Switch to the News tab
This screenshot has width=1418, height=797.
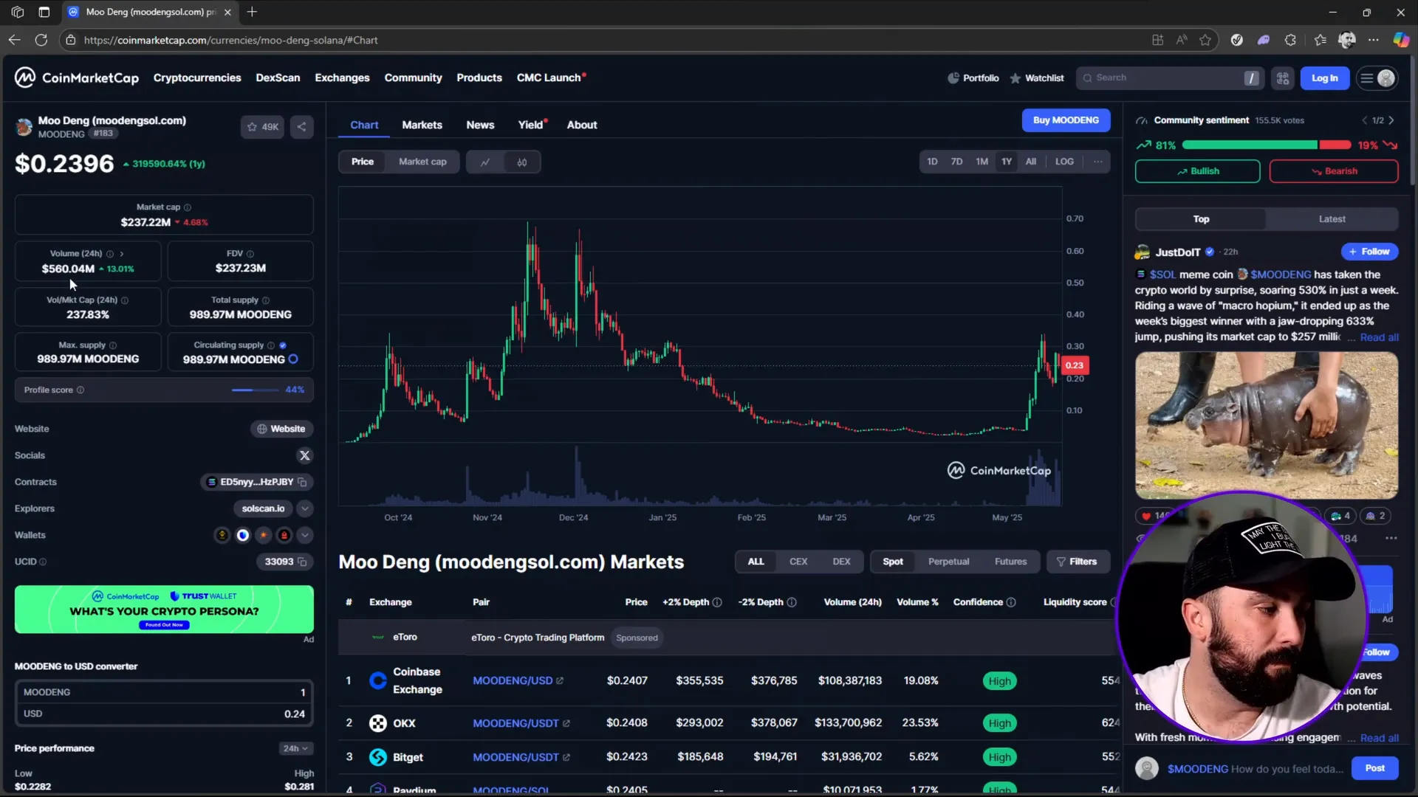[480, 125]
